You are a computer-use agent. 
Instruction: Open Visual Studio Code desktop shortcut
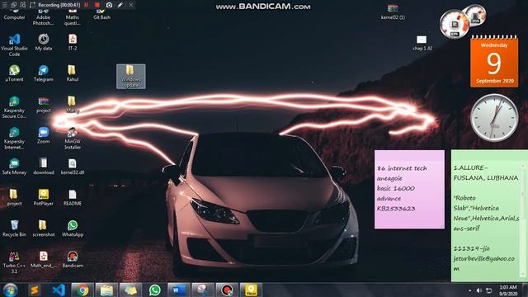pyautogui.click(x=14, y=45)
